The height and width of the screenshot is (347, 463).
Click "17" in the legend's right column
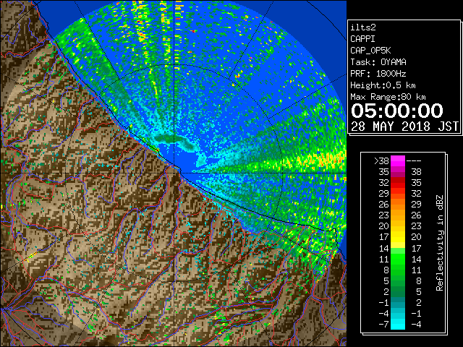tap(416, 248)
